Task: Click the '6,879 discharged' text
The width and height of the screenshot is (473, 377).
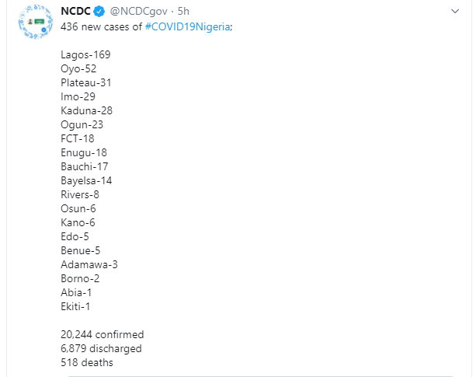Action: (101, 348)
